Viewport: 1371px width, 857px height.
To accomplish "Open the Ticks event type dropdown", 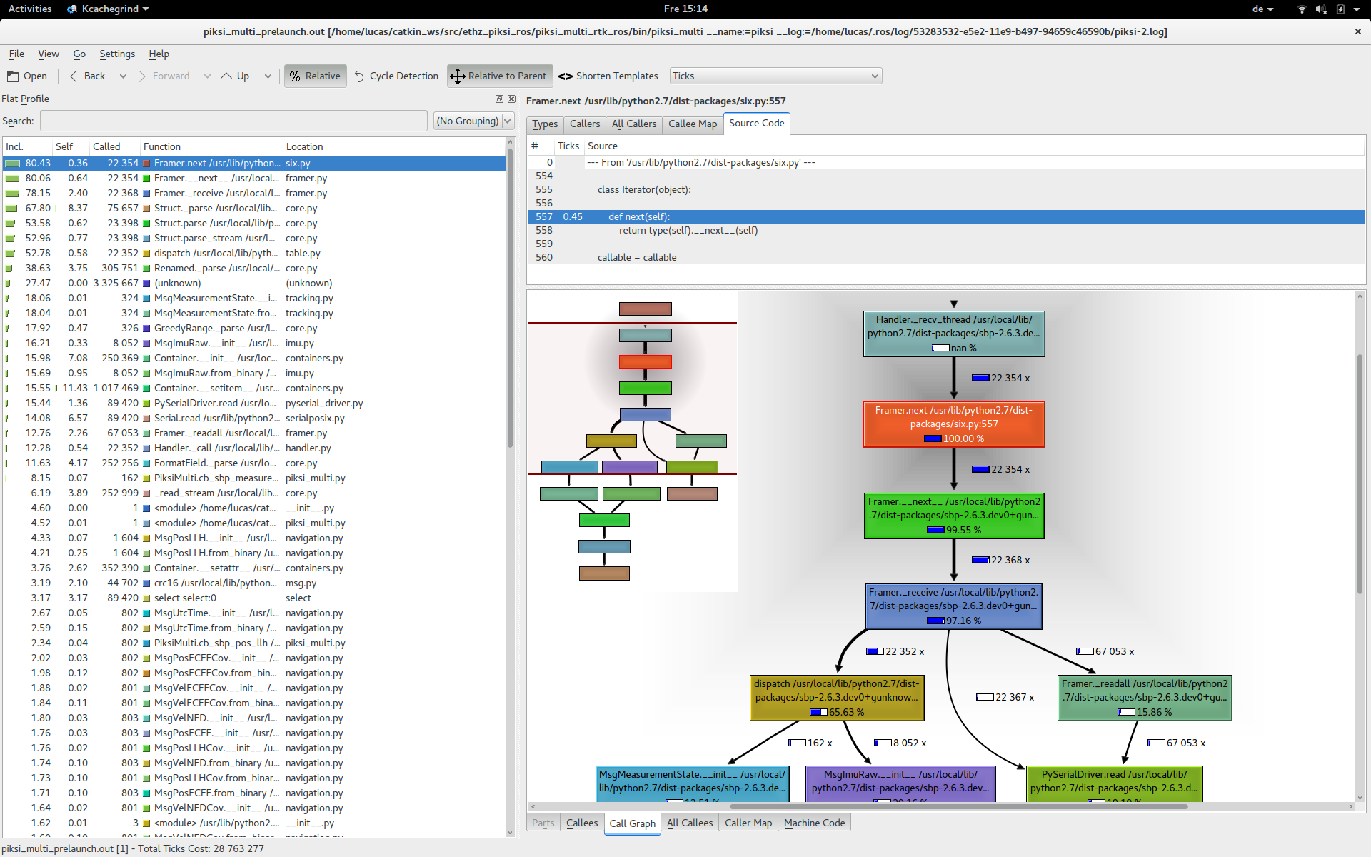I will 875,76.
